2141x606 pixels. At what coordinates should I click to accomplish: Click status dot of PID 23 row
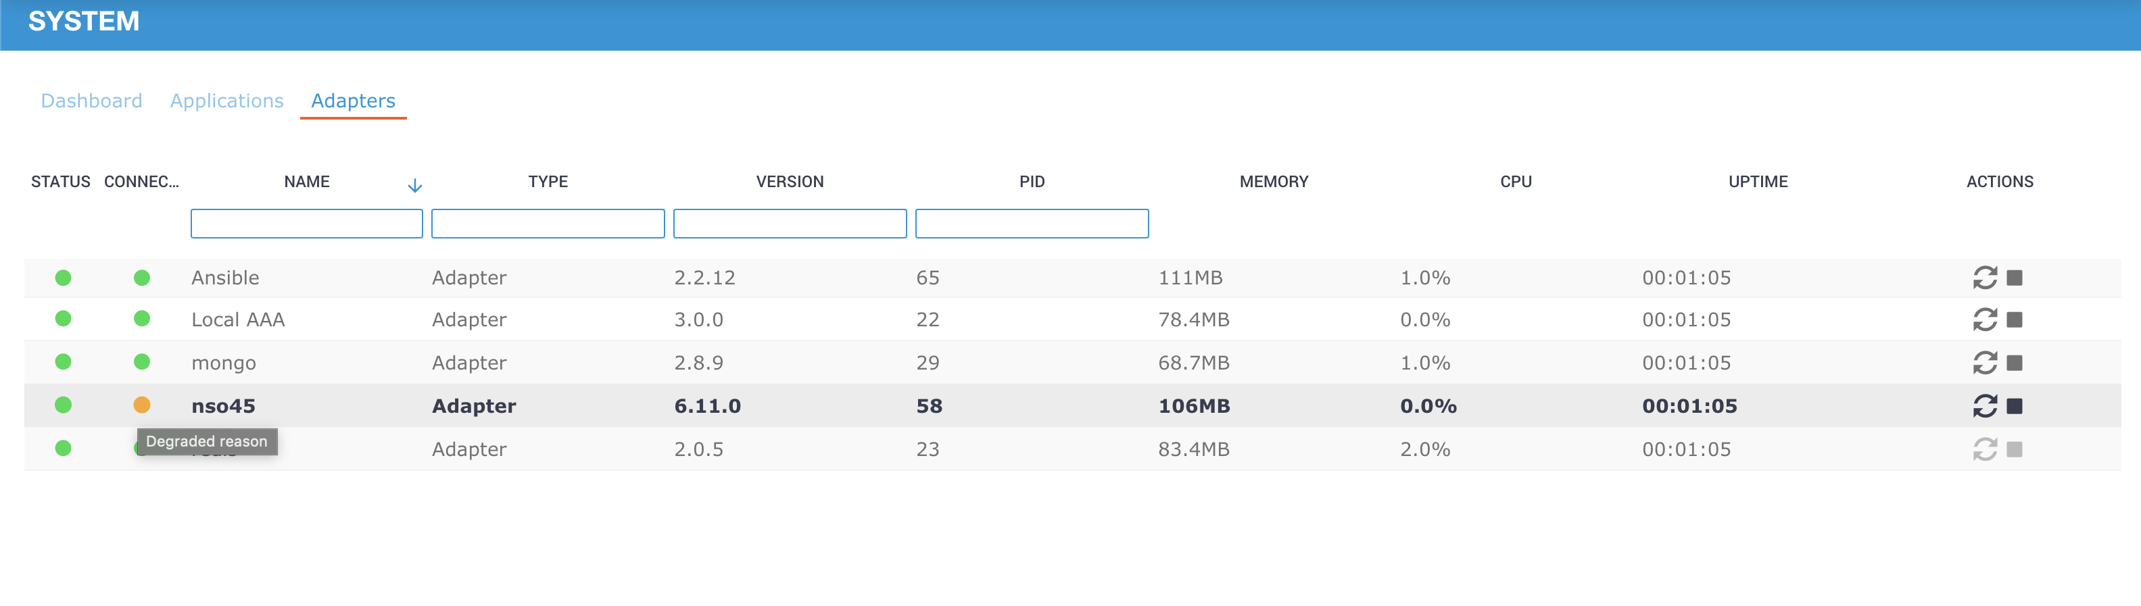(x=63, y=449)
